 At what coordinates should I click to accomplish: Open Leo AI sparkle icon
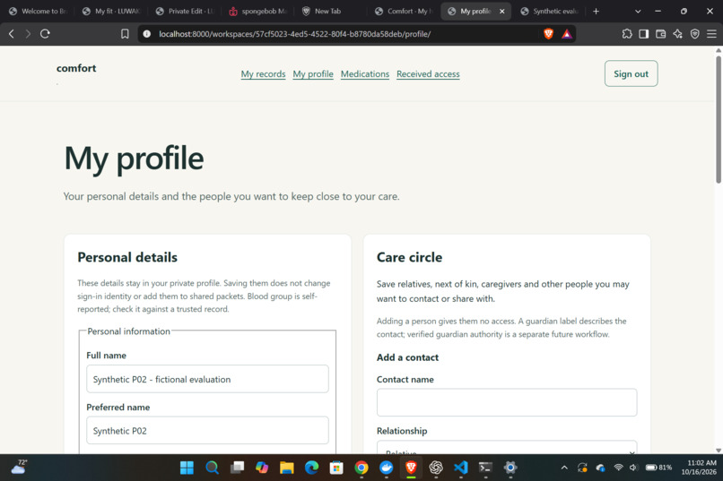pos(678,34)
